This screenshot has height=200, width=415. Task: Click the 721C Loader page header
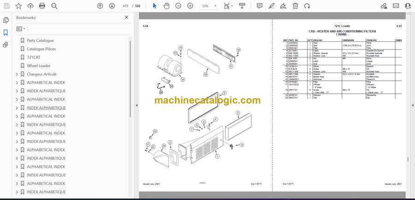[342, 26]
